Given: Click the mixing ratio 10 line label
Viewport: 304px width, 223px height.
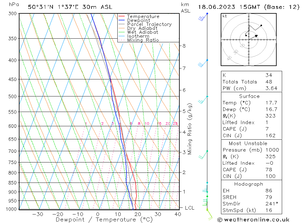Looking at the screenshot, I should [147, 124].
